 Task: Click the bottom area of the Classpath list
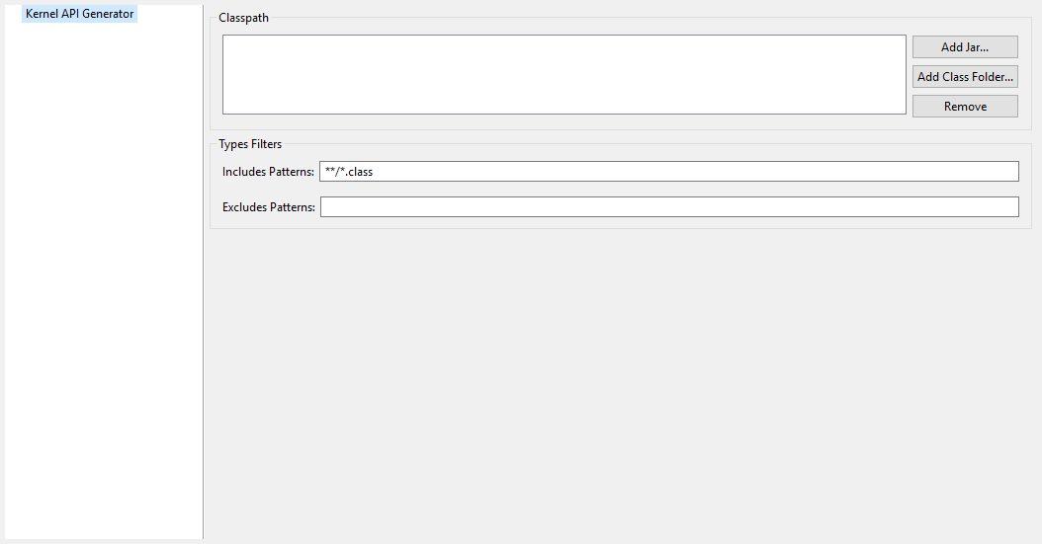(x=564, y=105)
